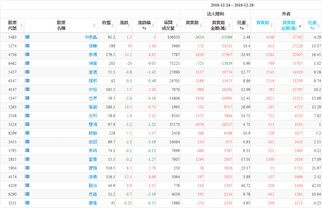Screen dimensions: 322x208
Task: Click the 外資 比重 % header
Action: pyautogui.click(x=312, y=25)
